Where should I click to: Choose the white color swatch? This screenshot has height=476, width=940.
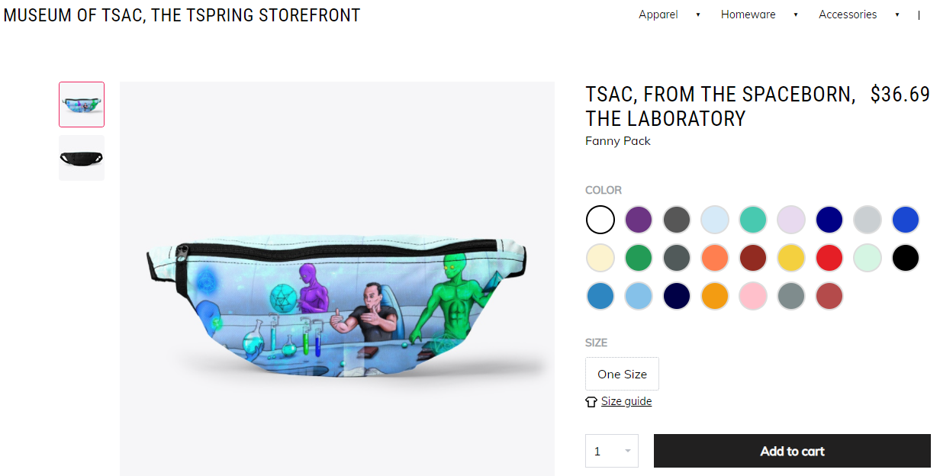(600, 220)
